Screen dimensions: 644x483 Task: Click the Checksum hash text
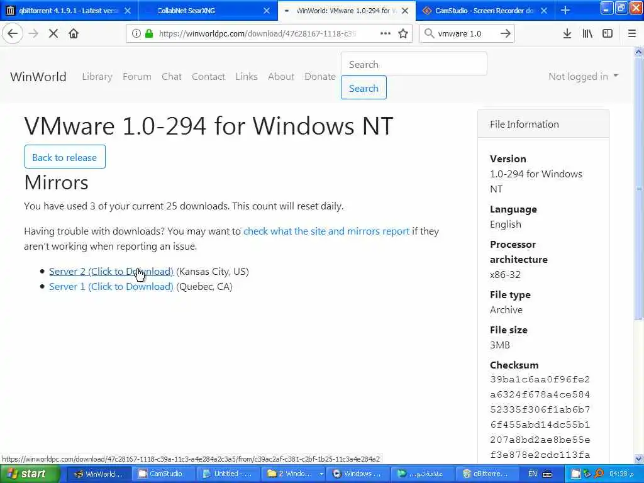pos(540,418)
